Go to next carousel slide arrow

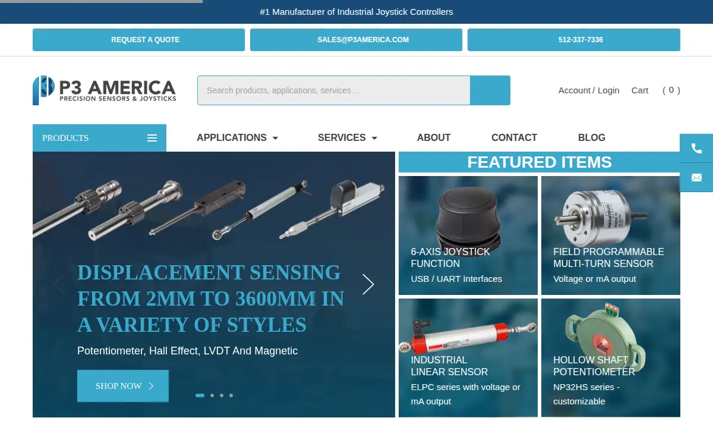point(368,284)
